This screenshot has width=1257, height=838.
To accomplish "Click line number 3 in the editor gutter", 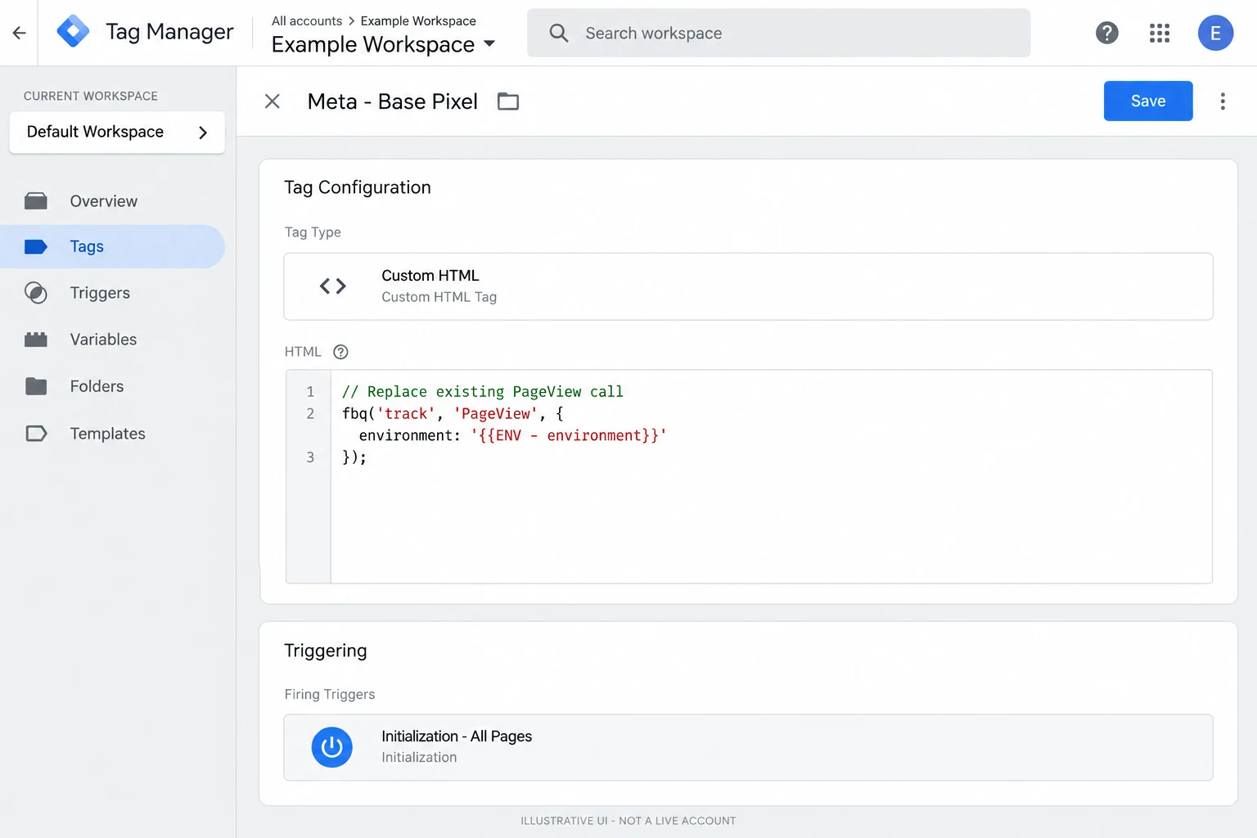I will (x=310, y=457).
